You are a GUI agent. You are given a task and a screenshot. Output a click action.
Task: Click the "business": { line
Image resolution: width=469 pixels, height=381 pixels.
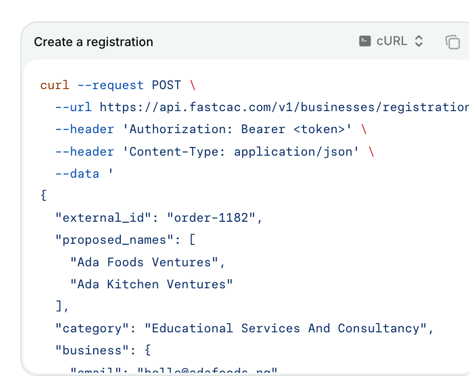pyautogui.click(x=103, y=350)
